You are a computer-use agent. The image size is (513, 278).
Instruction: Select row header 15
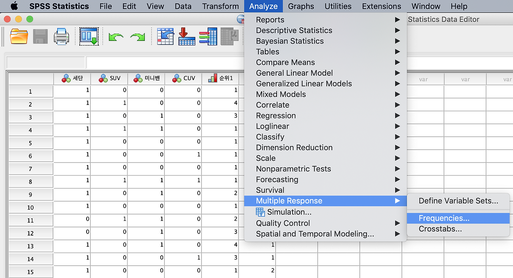30,272
